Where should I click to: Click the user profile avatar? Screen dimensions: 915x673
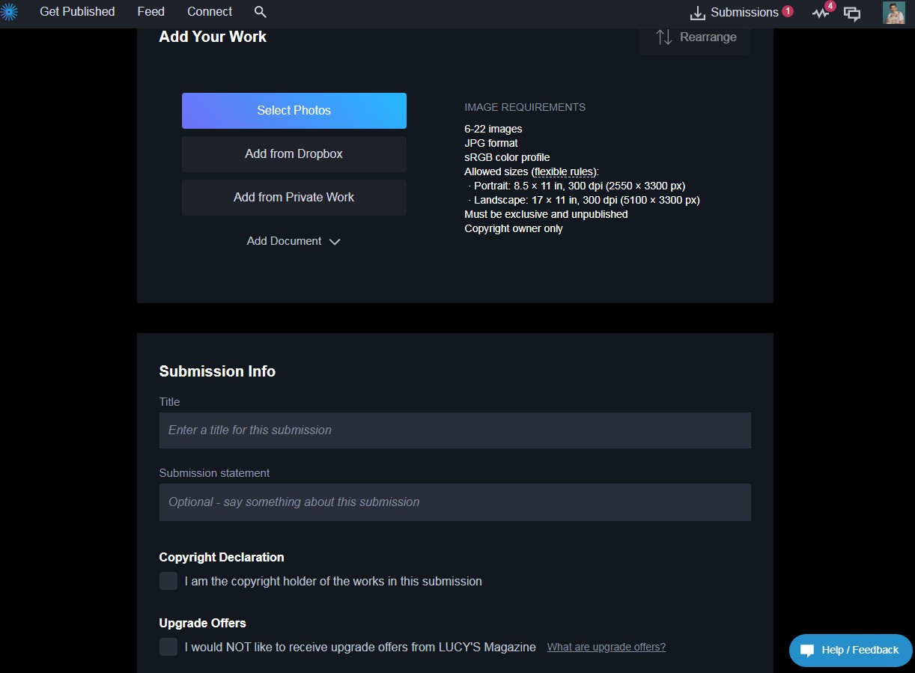(x=893, y=13)
